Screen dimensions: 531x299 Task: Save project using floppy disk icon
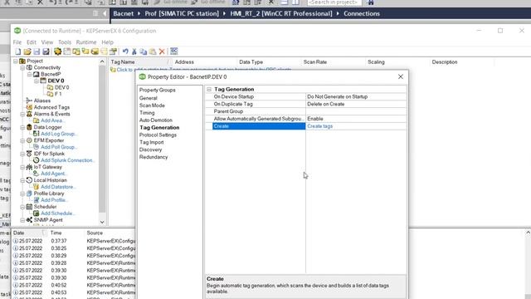[x=37, y=51]
